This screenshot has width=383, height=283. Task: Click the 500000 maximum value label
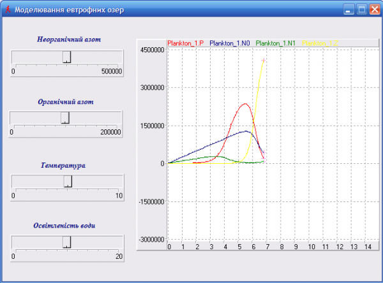pos(112,71)
